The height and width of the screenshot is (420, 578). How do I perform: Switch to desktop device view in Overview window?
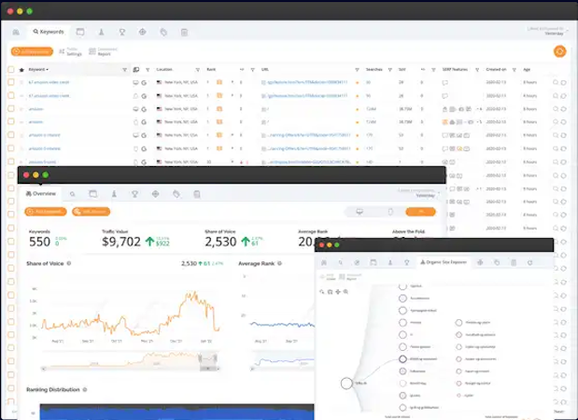pos(359,212)
